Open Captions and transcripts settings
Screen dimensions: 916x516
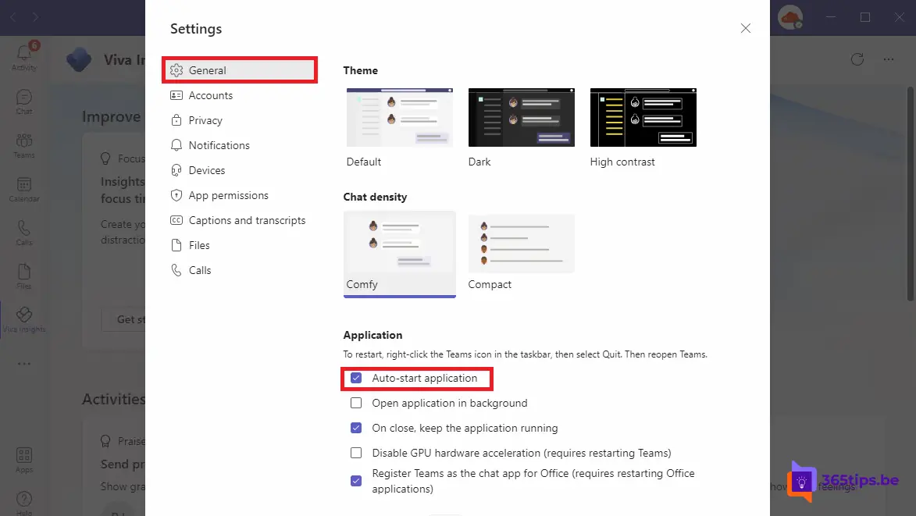(247, 220)
